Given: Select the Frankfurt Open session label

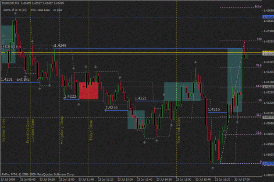Looking at the screenshot, I should [28, 130].
